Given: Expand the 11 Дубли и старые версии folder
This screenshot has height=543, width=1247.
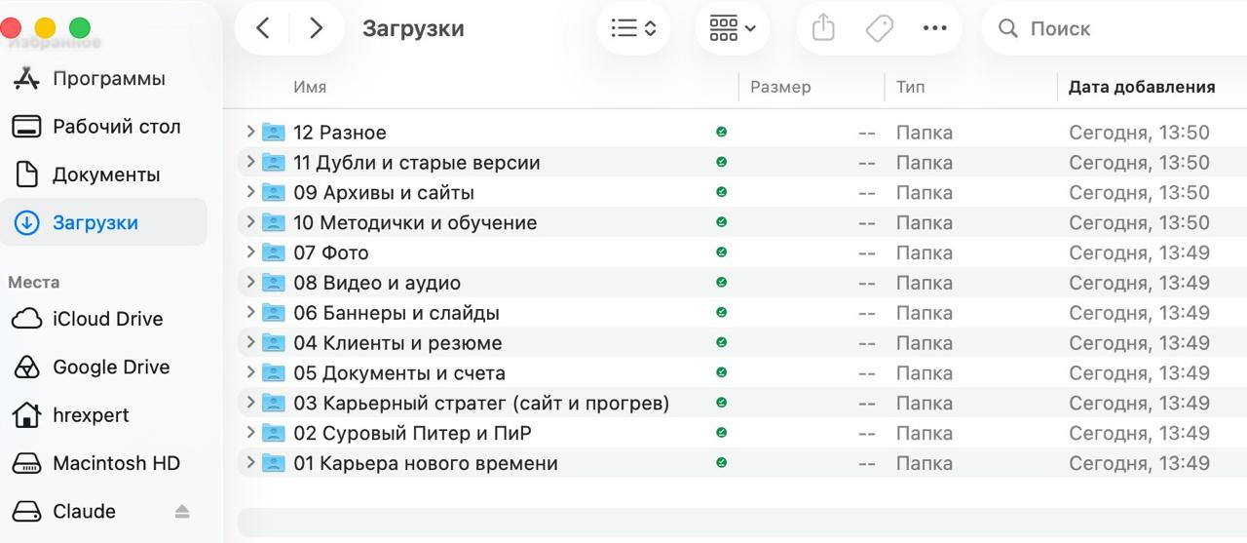Looking at the screenshot, I should (250, 162).
